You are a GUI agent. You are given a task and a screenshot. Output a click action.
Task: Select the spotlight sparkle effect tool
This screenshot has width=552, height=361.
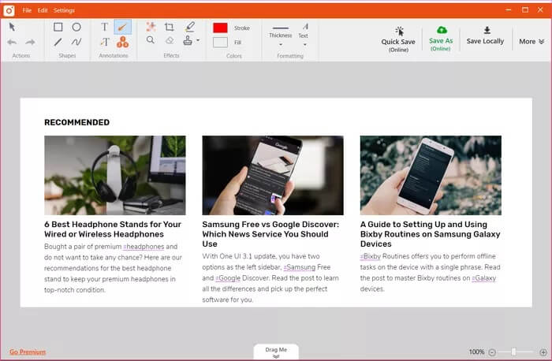click(151, 27)
